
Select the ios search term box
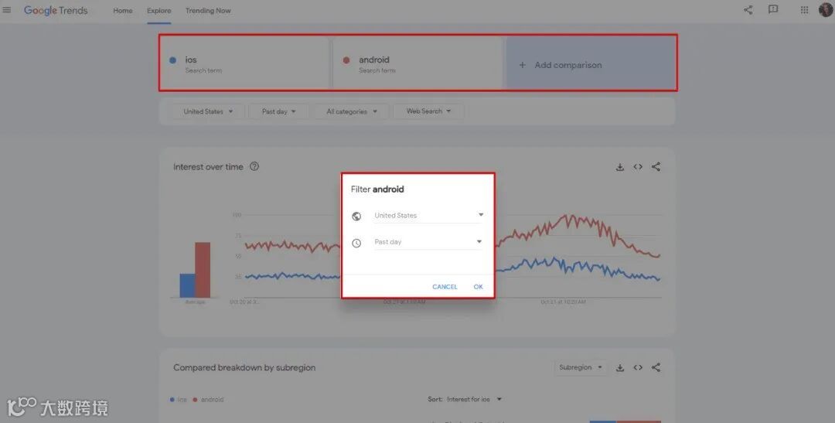245,64
